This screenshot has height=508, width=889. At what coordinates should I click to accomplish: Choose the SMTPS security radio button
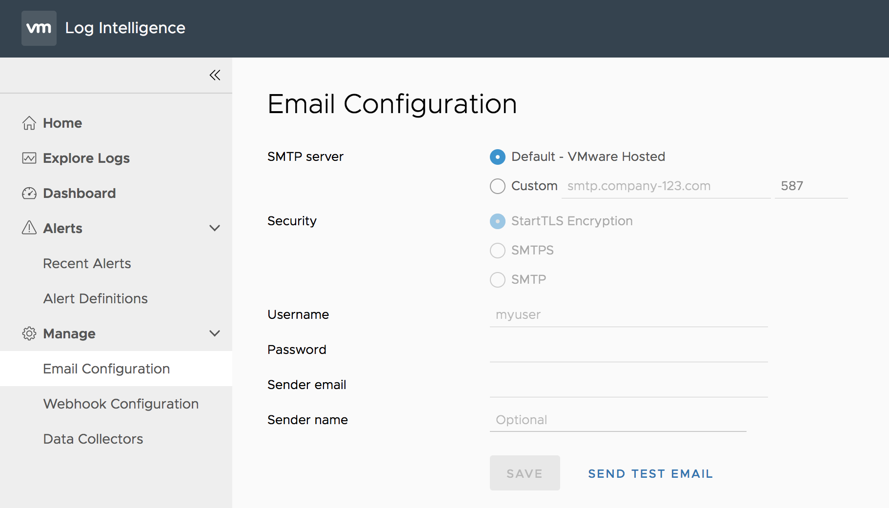pos(497,250)
